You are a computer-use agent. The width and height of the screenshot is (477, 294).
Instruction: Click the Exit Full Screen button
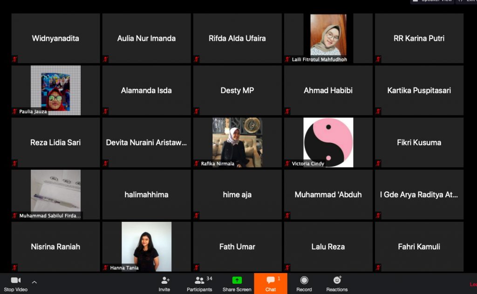(x=465, y=1)
